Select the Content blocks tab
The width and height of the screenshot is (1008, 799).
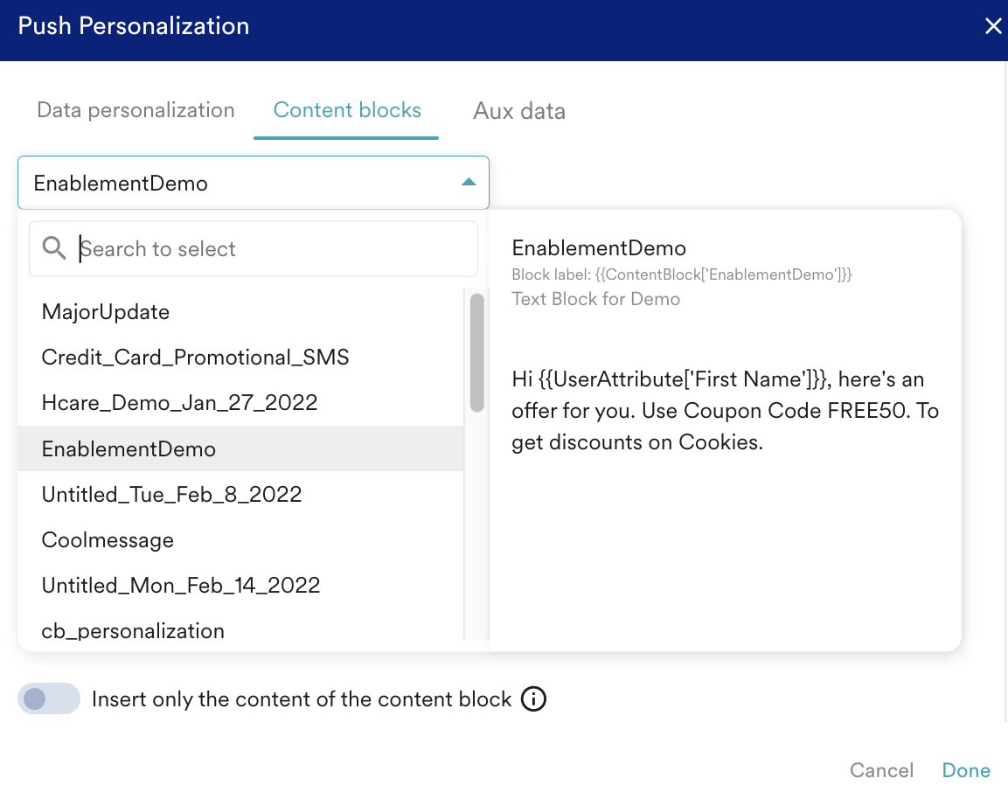pos(347,111)
